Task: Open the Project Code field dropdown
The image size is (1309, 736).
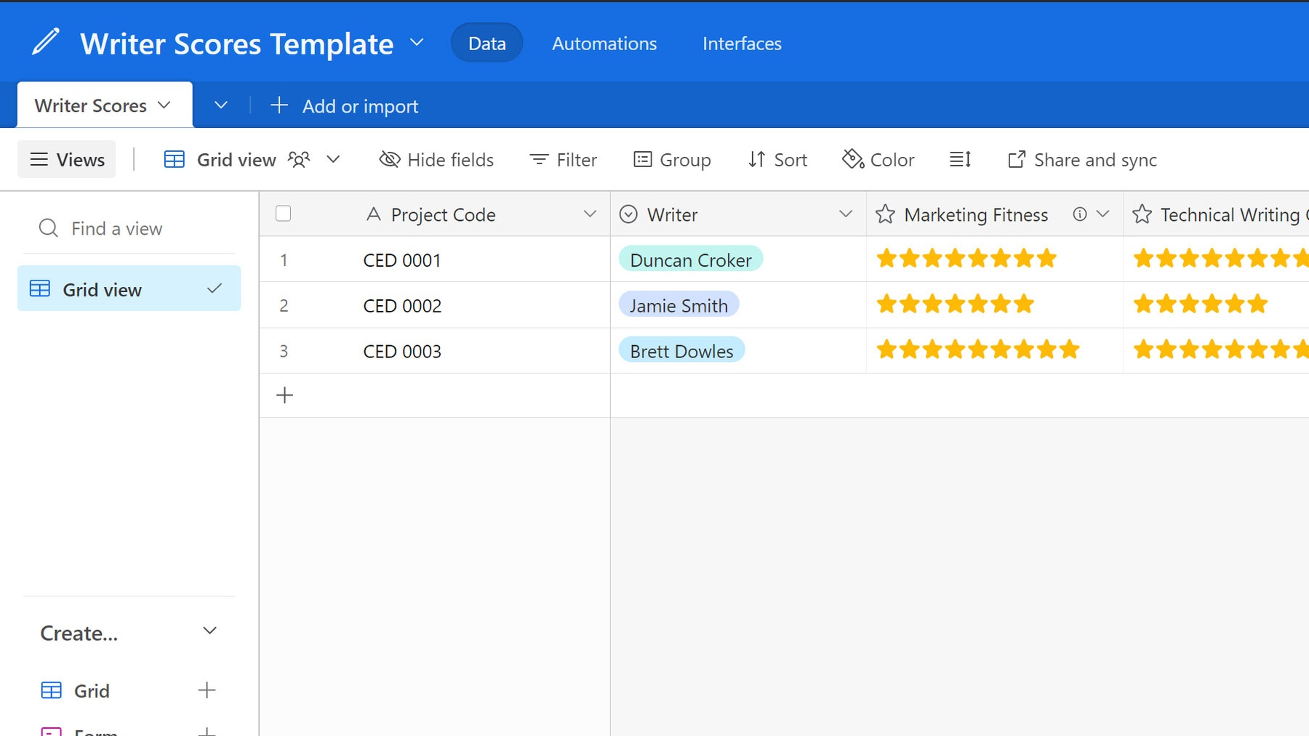Action: tap(590, 214)
